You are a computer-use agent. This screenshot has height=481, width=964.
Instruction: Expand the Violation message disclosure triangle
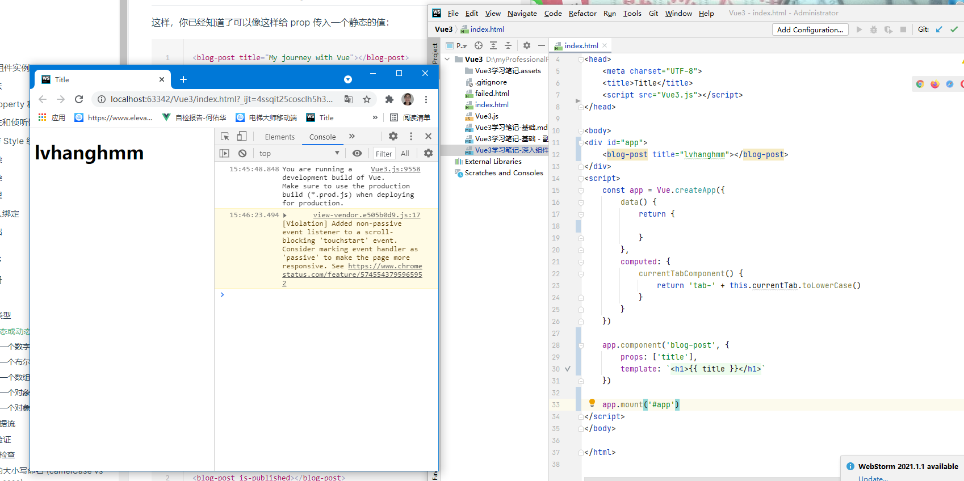click(284, 215)
